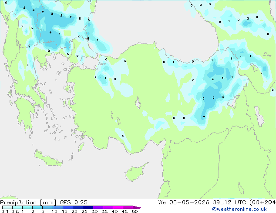Select the 25–30 mm navy legend swatch
Screen dimensions: 276x213
coord(88,207)
